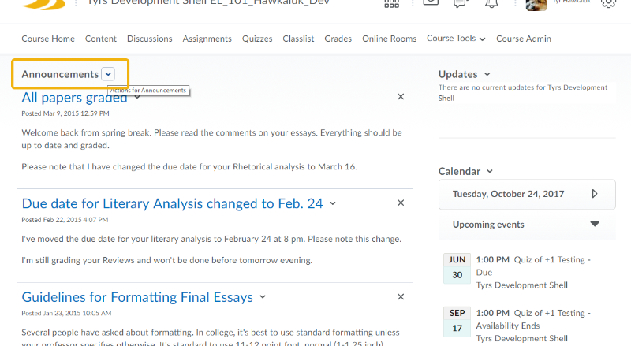The width and height of the screenshot is (631, 346).
Task: Open the Discussions page
Action: 150,39
